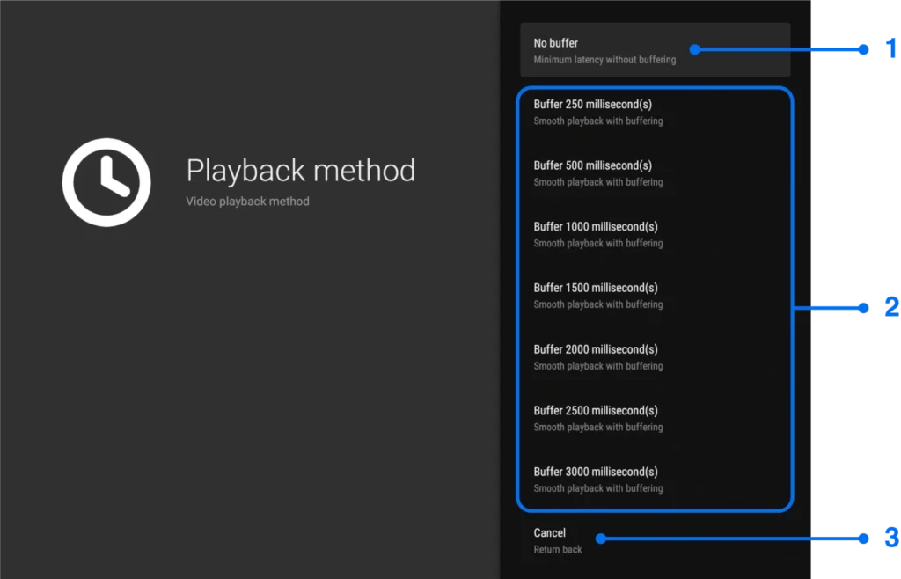Click the Playback method title text
Image resolution: width=901 pixels, height=579 pixels.
301,171
